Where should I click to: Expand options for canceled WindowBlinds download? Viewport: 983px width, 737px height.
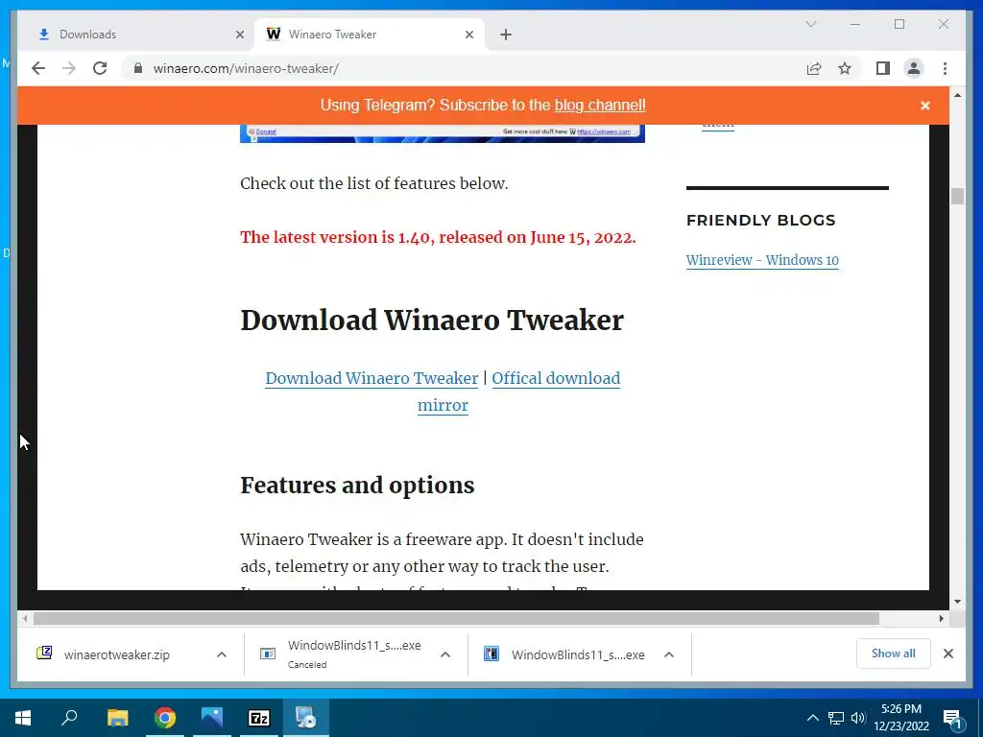445,654
